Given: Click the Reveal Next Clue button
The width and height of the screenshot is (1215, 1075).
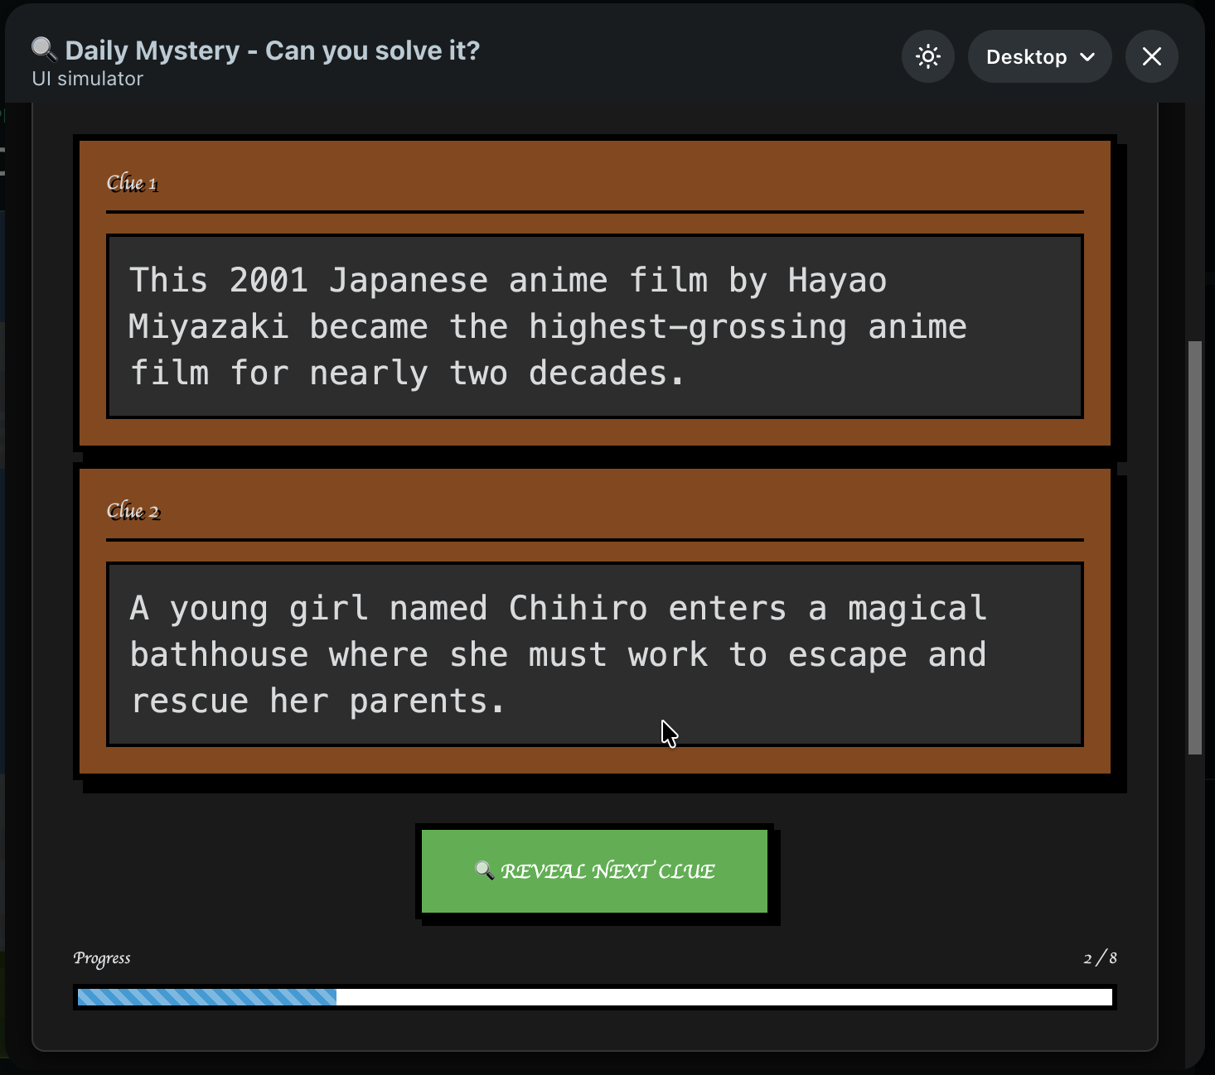Looking at the screenshot, I should coord(594,871).
